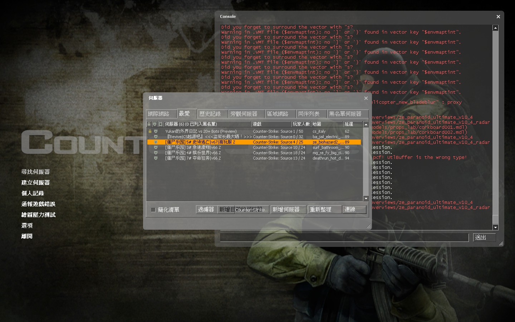Click surf_bathroom map cell
This screenshot has width=515, height=322.
click(328, 147)
